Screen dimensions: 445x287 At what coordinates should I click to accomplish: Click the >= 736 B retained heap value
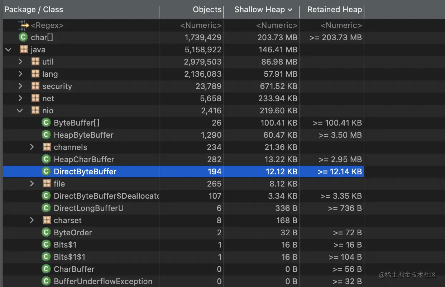(345, 208)
